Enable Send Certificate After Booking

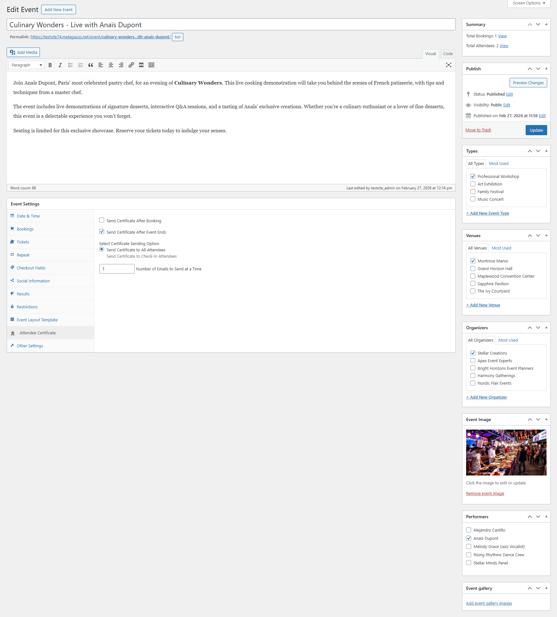pyautogui.click(x=102, y=220)
